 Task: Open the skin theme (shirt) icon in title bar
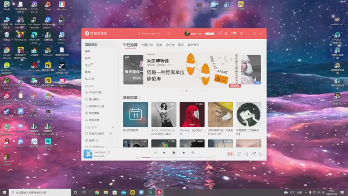(x=220, y=34)
